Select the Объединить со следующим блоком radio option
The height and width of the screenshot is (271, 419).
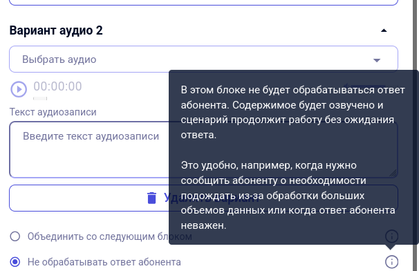[x=15, y=236]
